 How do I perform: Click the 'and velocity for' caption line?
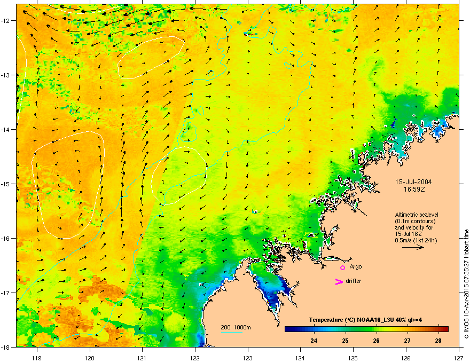point(414,227)
